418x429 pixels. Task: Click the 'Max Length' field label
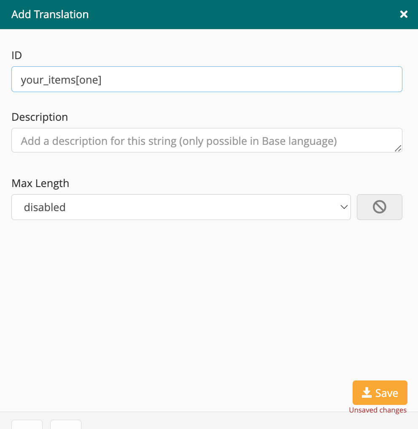coord(40,183)
